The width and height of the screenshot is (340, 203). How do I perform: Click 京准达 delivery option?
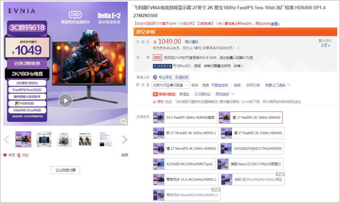click(x=184, y=94)
